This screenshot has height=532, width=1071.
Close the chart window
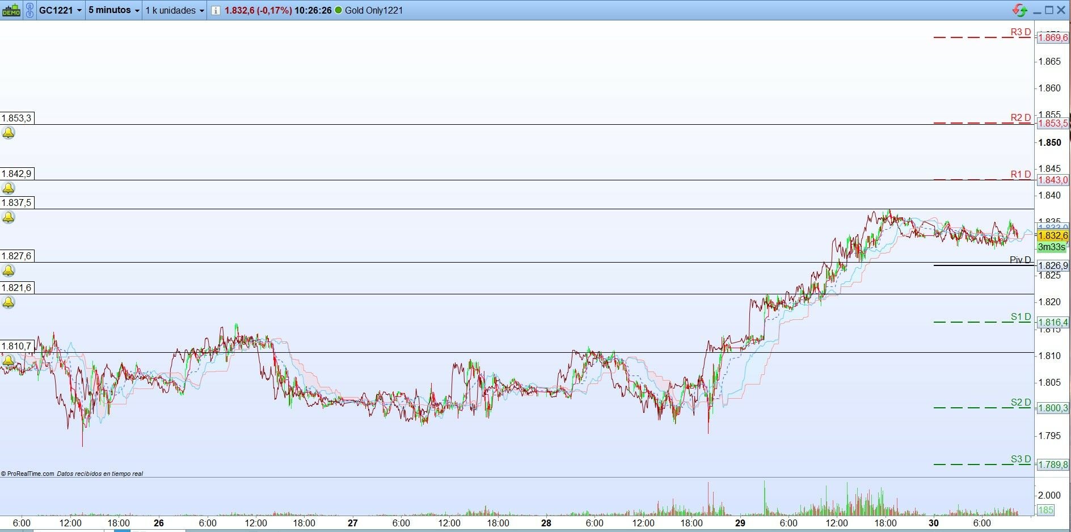pos(1061,10)
